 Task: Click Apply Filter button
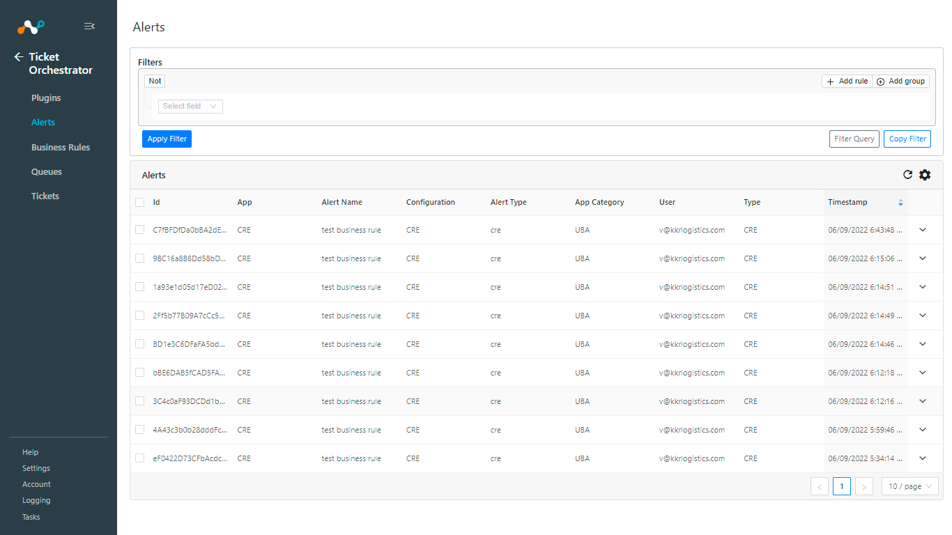pos(167,139)
